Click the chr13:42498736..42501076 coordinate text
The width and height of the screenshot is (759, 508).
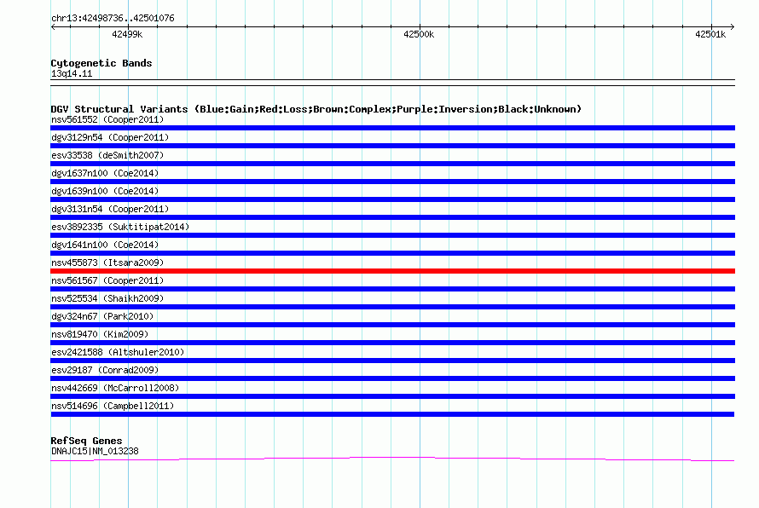point(113,18)
